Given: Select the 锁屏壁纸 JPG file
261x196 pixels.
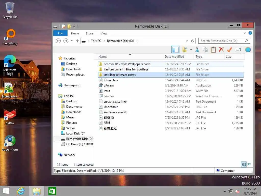Looking at the screenshot, I should point(171,128).
